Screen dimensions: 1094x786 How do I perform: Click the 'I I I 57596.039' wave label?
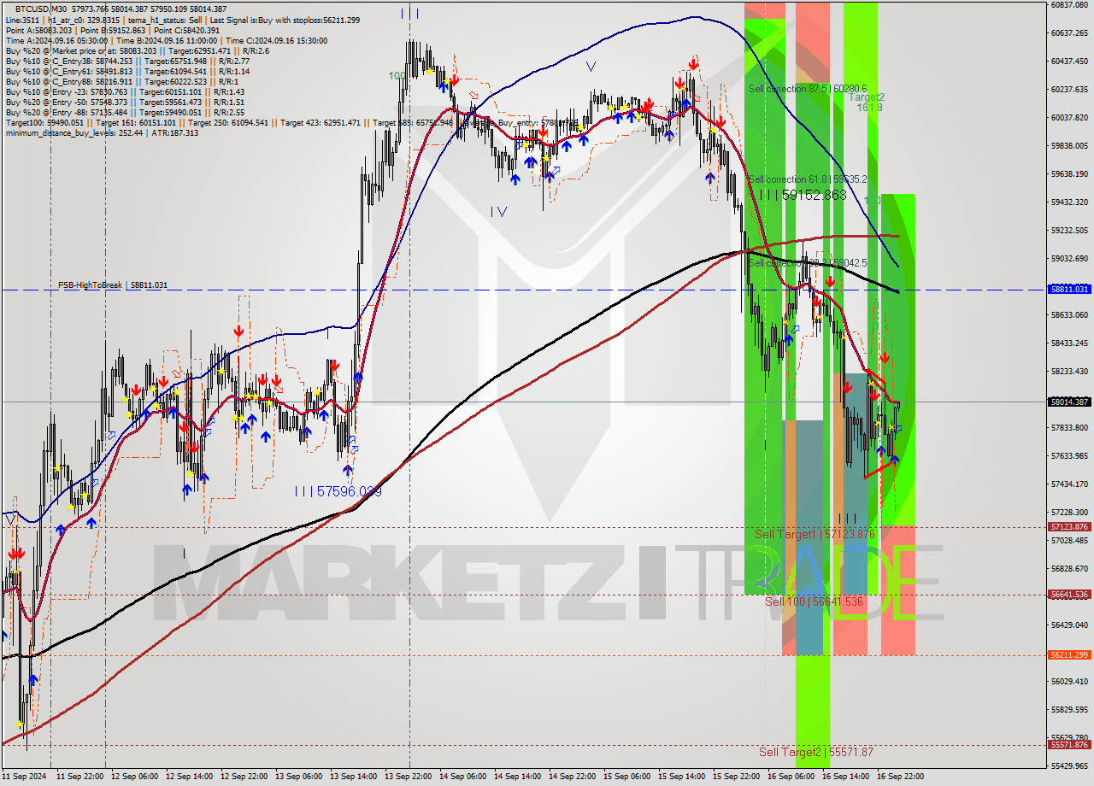click(338, 491)
